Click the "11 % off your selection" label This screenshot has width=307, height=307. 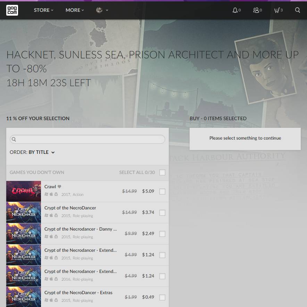(38, 118)
